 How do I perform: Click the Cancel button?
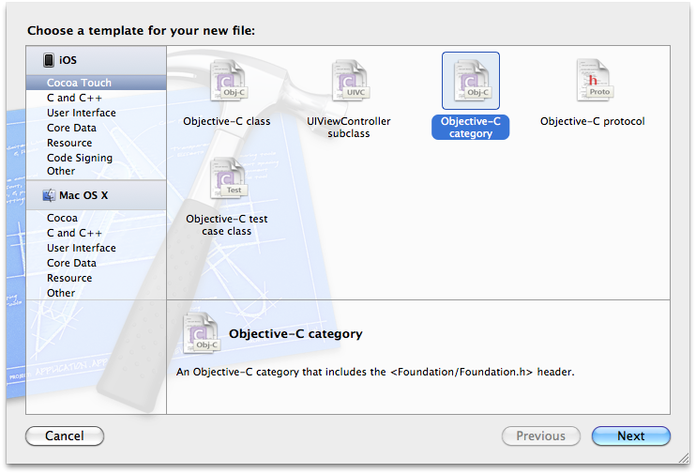click(65, 436)
